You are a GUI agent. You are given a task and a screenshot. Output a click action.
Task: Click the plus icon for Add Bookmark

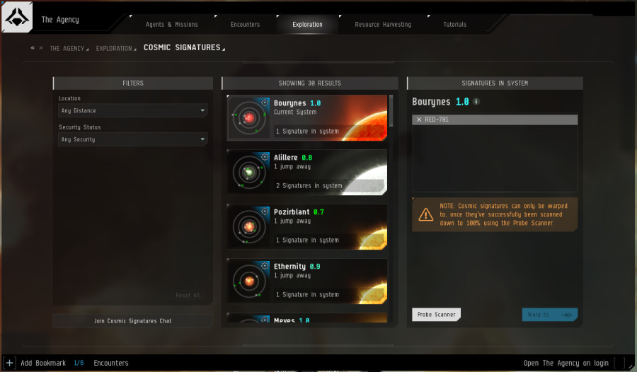9,363
